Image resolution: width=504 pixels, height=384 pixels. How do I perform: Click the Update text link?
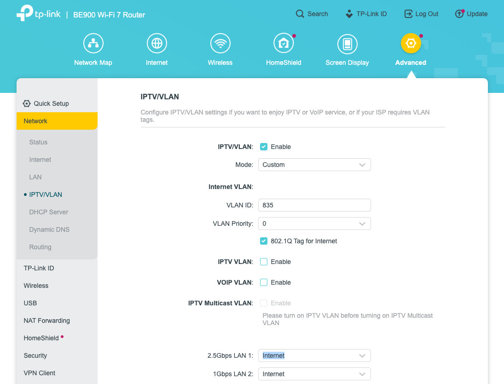[477, 14]
